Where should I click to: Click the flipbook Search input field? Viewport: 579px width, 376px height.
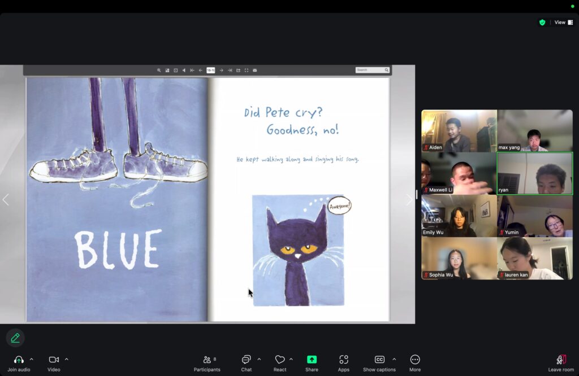[369, 70]
